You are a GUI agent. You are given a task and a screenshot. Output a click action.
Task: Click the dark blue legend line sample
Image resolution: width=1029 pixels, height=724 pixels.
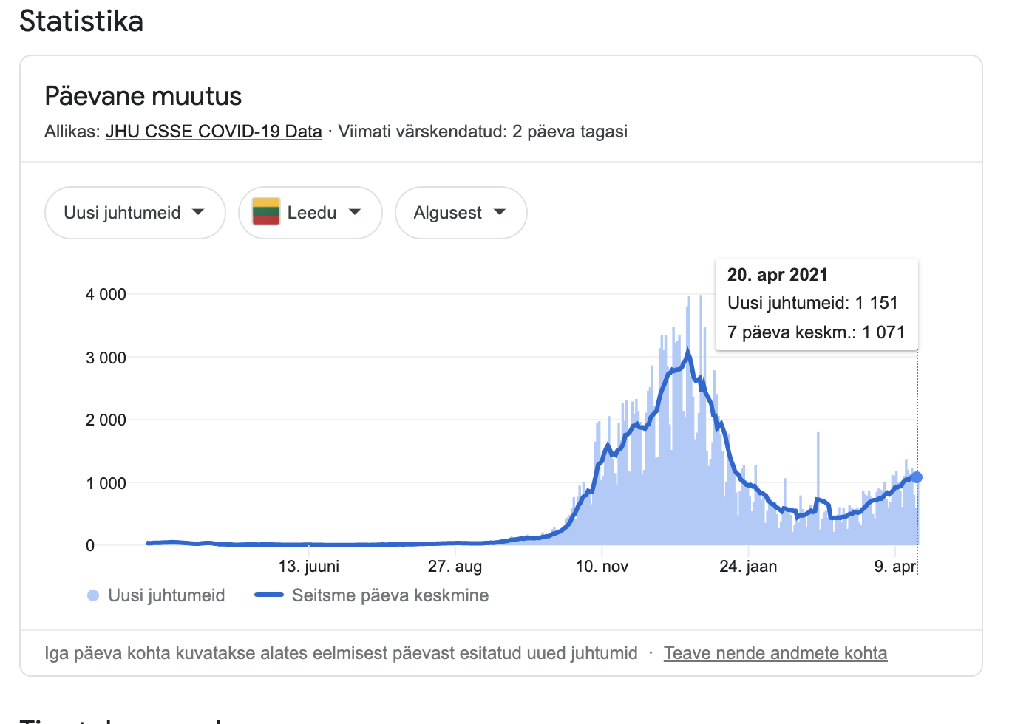coord(269,595)
